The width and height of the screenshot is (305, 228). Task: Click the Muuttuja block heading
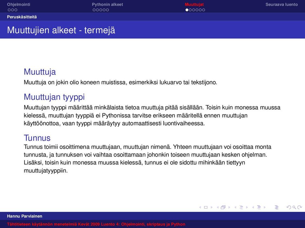40,72
